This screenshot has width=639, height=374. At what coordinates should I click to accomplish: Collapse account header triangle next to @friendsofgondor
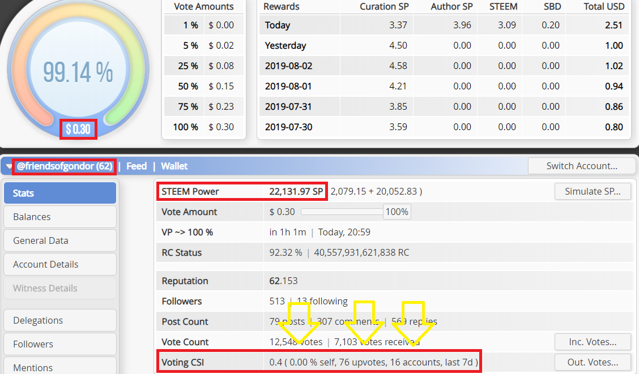tap(8, 166)
